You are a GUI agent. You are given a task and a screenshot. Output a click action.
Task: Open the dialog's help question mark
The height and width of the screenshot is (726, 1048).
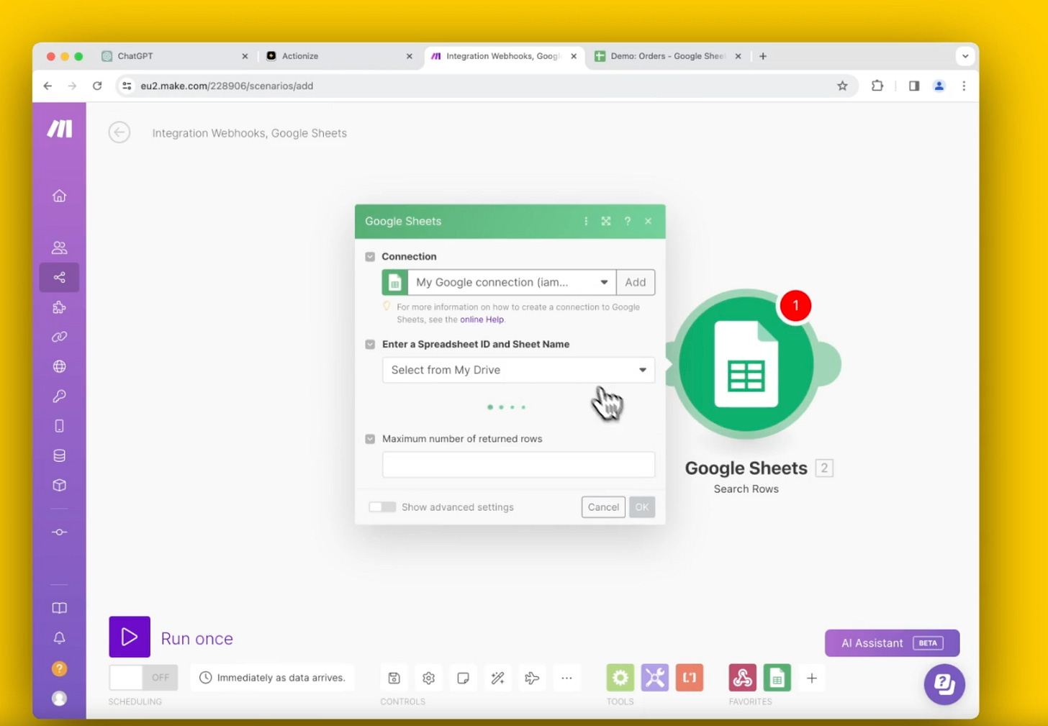627,221
